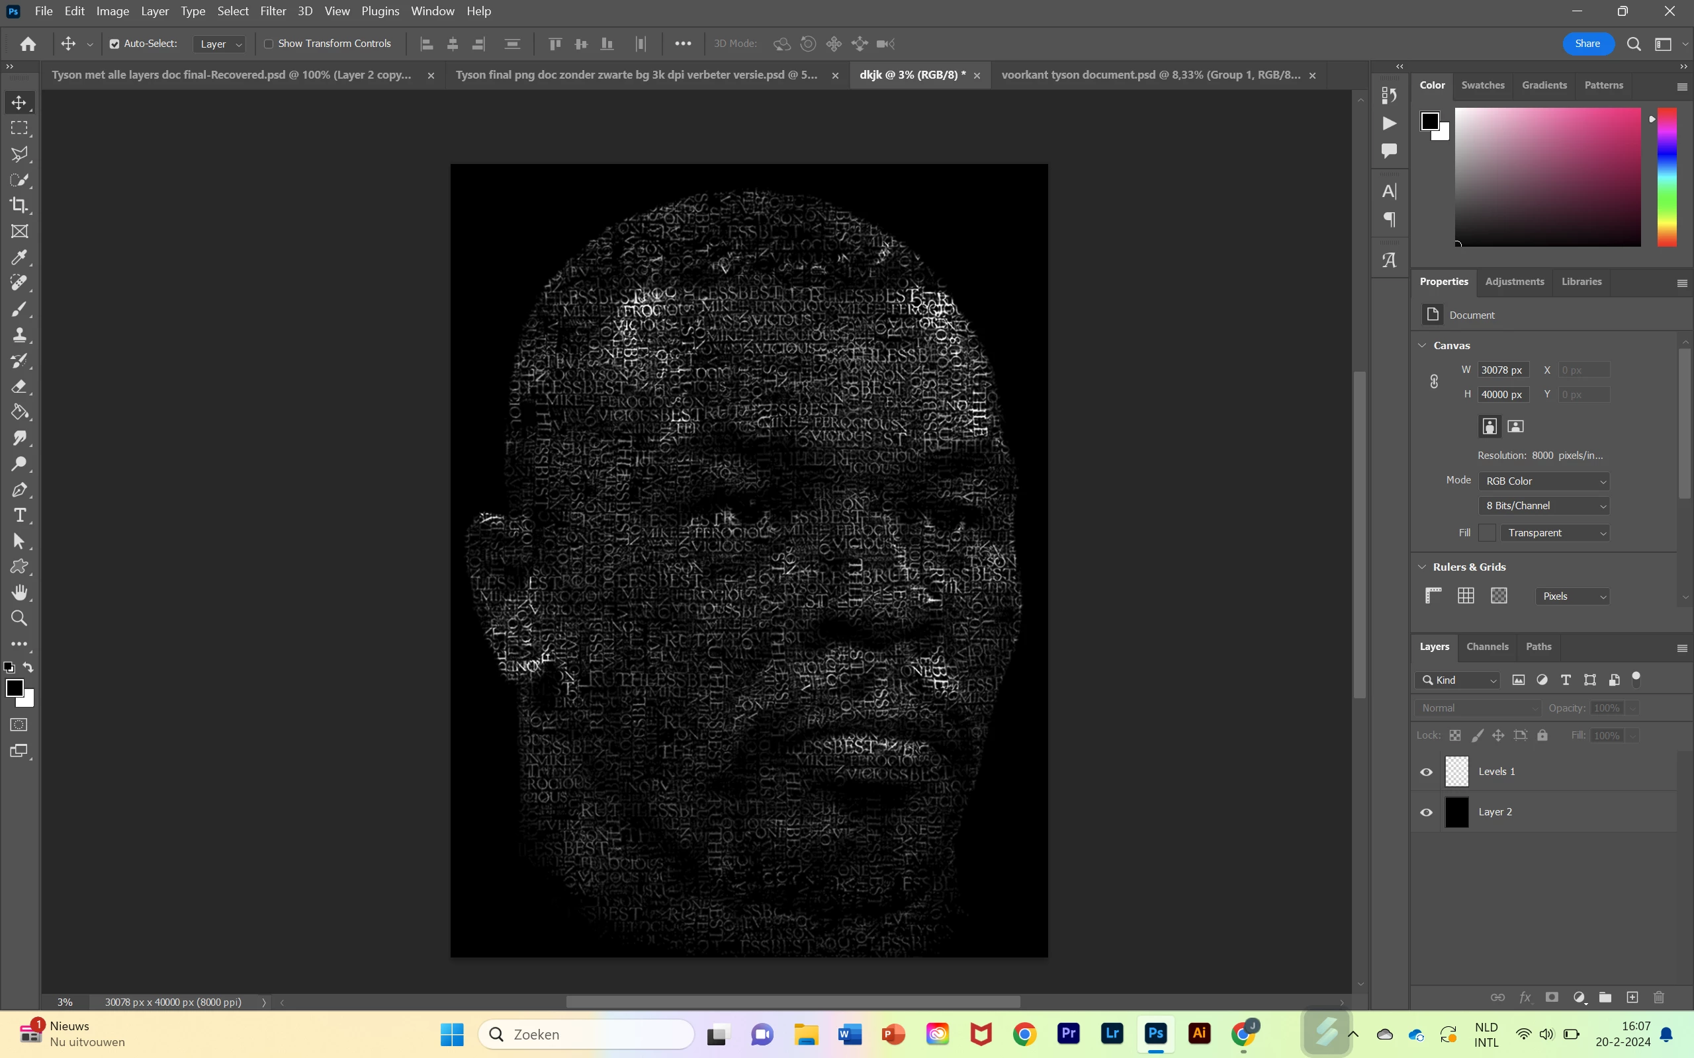
Task: Toggle the Auto-Select checkbox
Action: (114, 44)
